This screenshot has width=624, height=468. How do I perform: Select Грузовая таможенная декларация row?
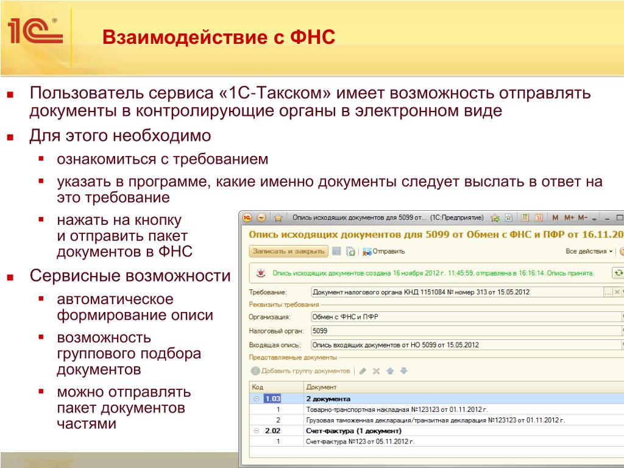(x=436, y=420)
